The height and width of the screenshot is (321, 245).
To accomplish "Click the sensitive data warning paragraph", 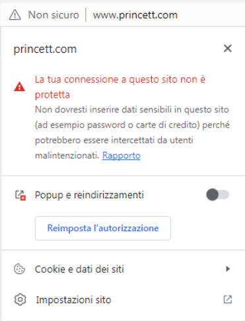I will tap(132, 132).
